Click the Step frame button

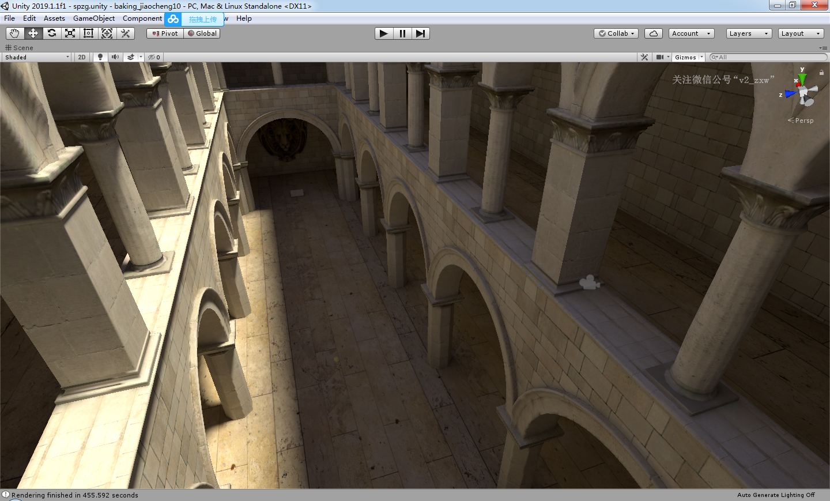pos(421,33)
